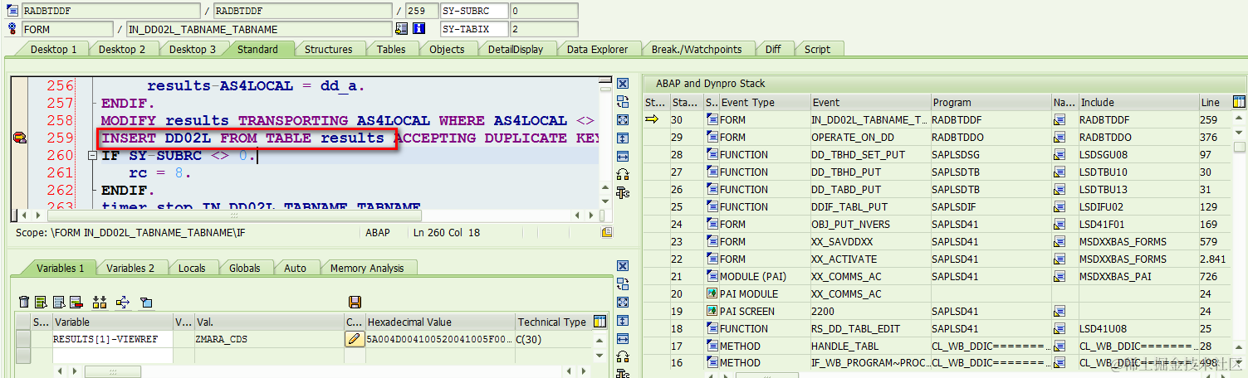The image size is (1248, 378).
Task: Click the yellow blocks icon in variables toolbar
Action: [100, 302]
